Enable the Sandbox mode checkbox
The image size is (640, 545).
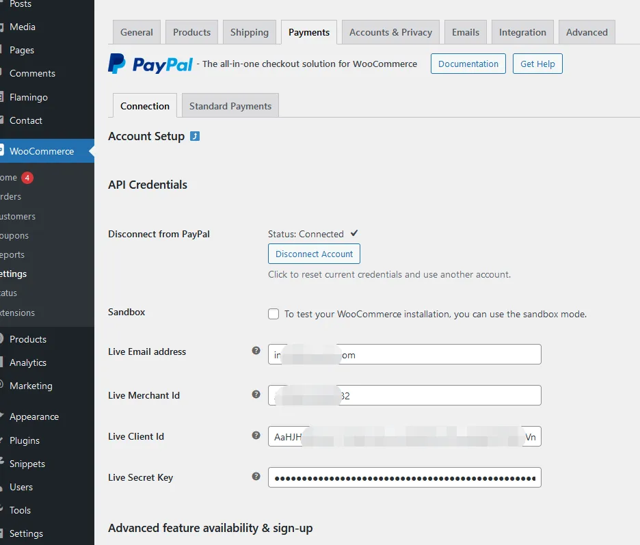tap(274, 314)
